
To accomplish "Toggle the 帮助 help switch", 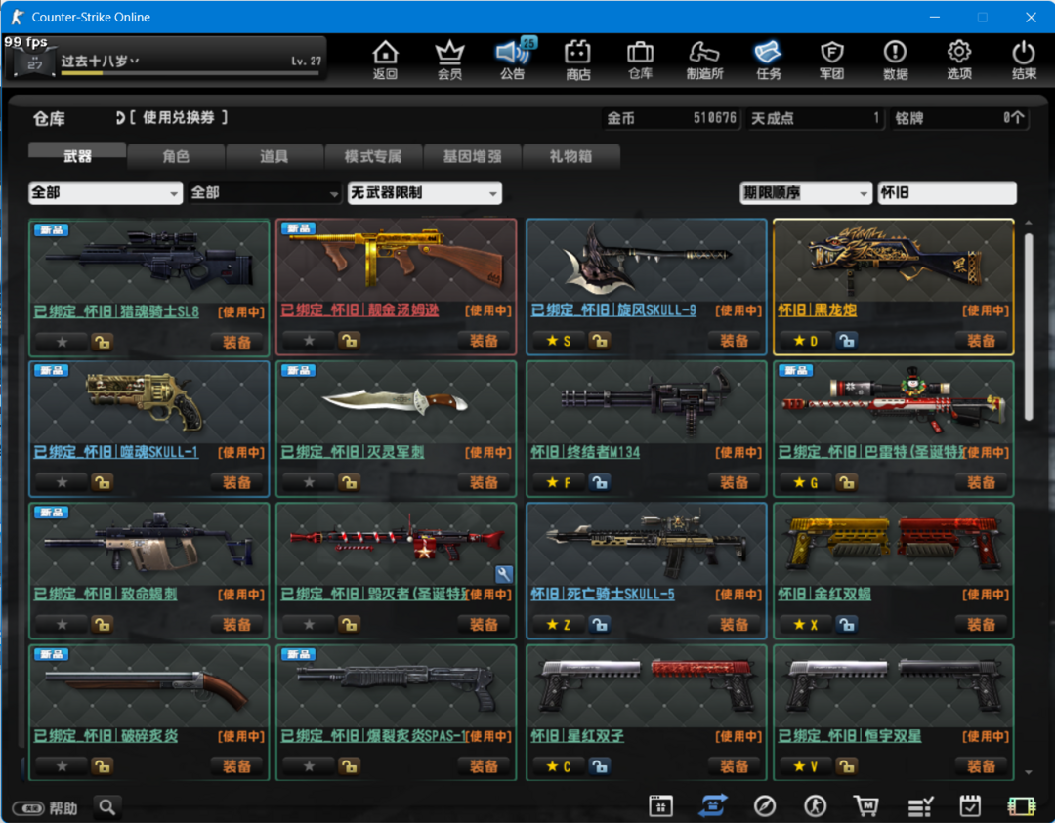I will click(x=28, y=807).
